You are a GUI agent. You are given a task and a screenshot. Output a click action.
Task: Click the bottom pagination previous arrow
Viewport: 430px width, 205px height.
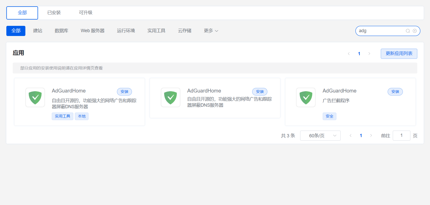pyautogui.click(x=351, y=136)
